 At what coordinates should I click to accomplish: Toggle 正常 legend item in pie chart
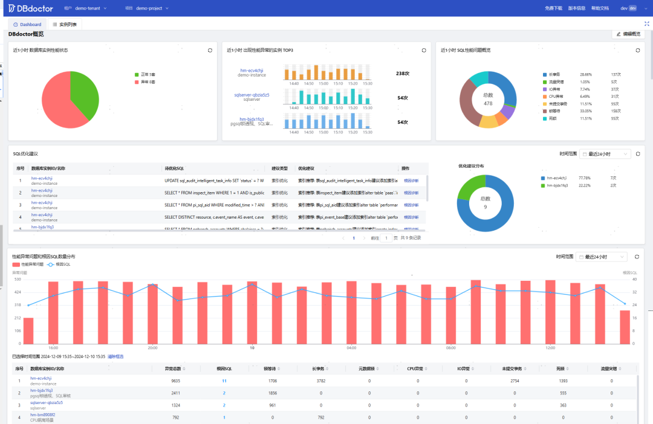(145, 74)
